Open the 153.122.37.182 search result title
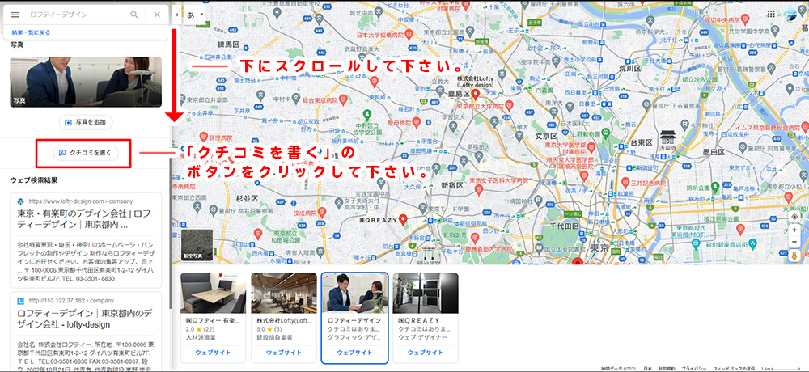Screen dimensions: 809x372 tap(84, 319)
